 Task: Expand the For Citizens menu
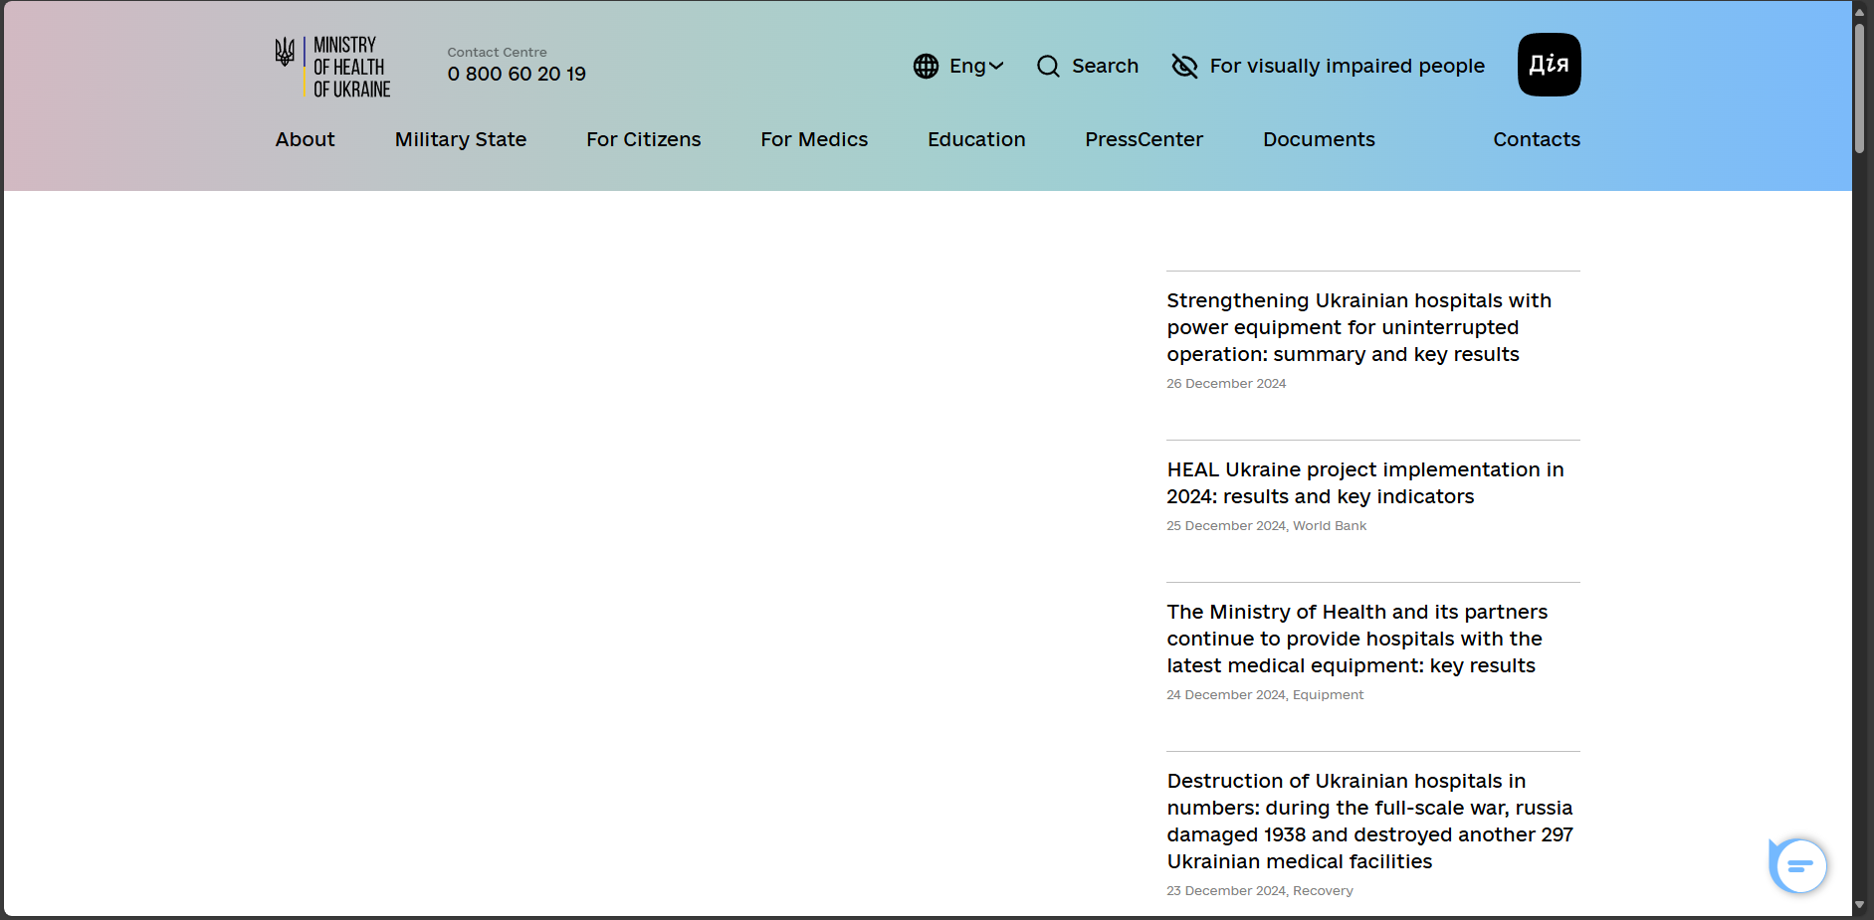click(x=643, y=139)
